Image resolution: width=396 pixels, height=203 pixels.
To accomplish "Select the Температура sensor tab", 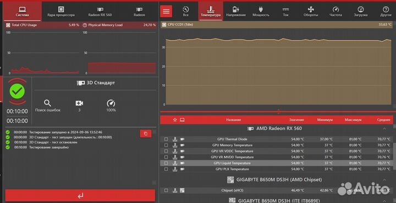I will pyautogui.click(x=211, y=12).
